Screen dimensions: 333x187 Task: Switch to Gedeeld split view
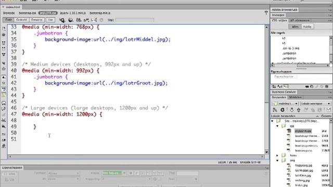pos(22,20)
